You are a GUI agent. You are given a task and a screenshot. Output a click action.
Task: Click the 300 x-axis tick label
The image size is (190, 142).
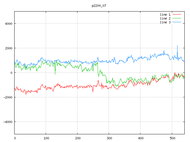pos(109,138)
